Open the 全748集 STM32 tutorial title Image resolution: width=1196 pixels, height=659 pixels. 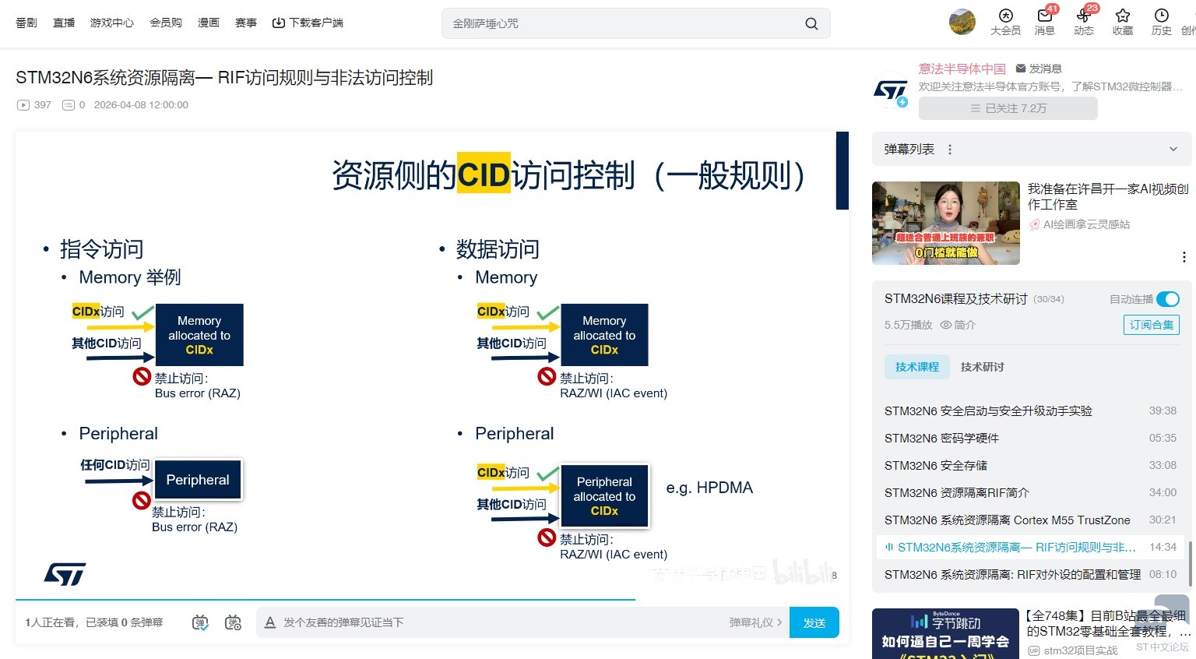[1107, 623]
